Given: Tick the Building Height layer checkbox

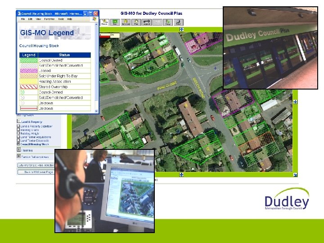Looking at the screenshot, I should pos(18,133).
